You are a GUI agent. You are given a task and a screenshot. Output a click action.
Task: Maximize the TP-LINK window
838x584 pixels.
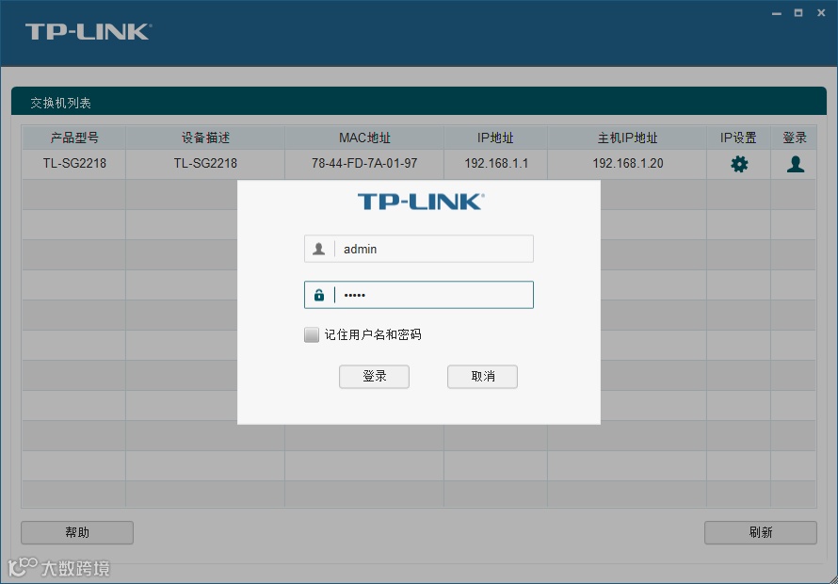798,13
